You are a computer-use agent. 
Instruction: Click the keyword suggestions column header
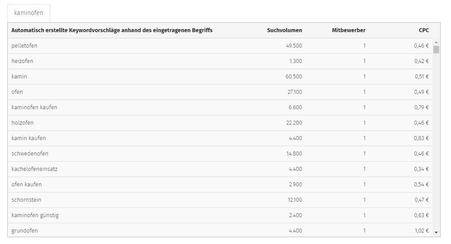click(x=112, y=30)
